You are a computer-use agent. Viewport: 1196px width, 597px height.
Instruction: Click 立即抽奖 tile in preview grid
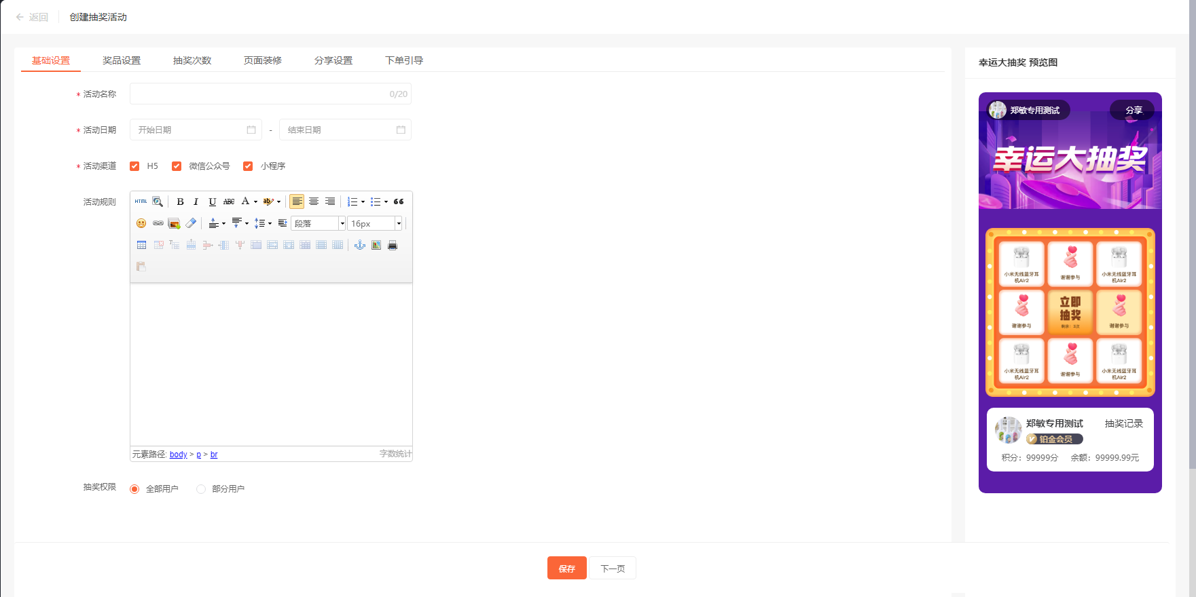coord(1070,312)
